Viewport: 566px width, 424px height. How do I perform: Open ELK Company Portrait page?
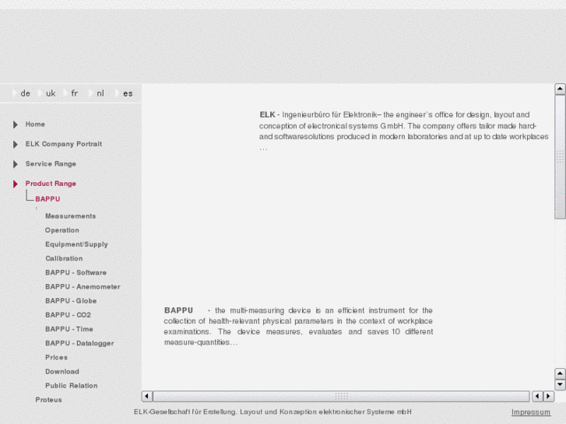64,144
